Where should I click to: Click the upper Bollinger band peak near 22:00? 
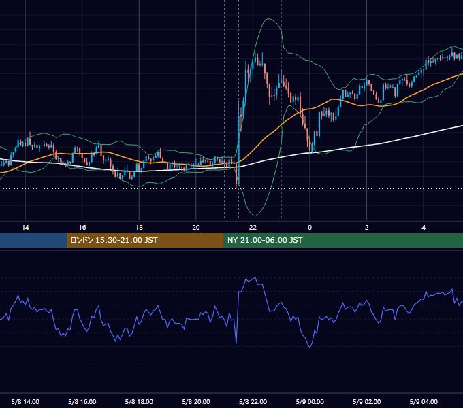[268, 19]
